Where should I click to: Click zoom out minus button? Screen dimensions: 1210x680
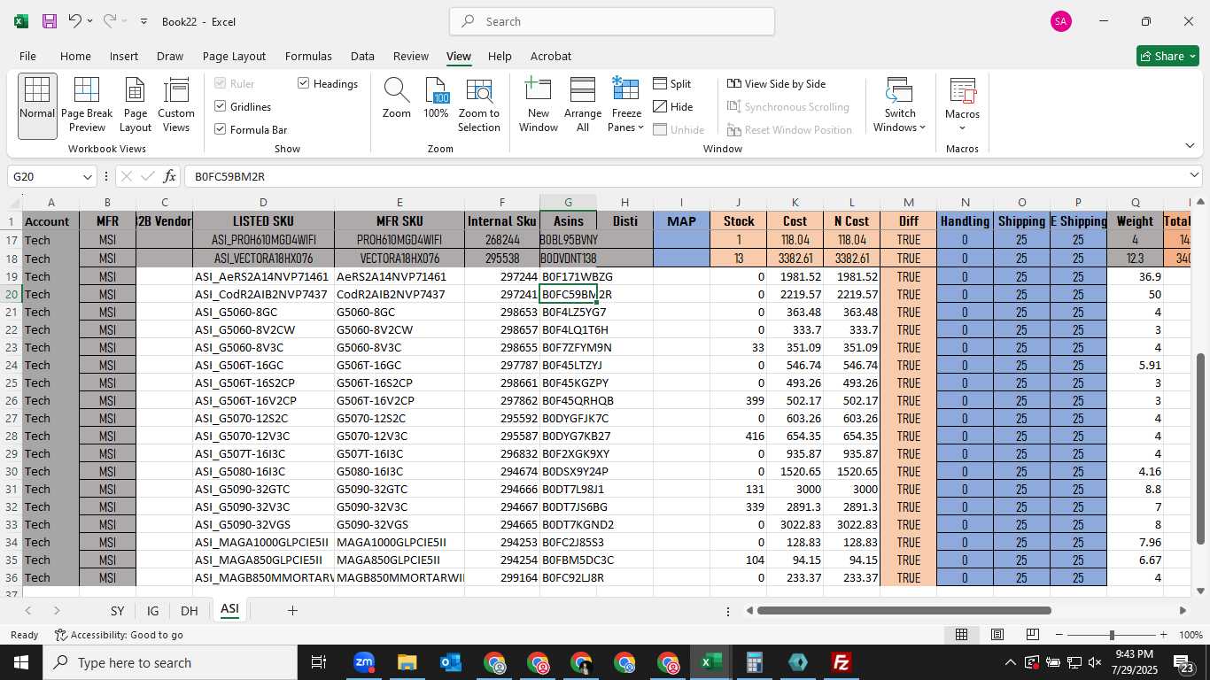(1059, 635)
